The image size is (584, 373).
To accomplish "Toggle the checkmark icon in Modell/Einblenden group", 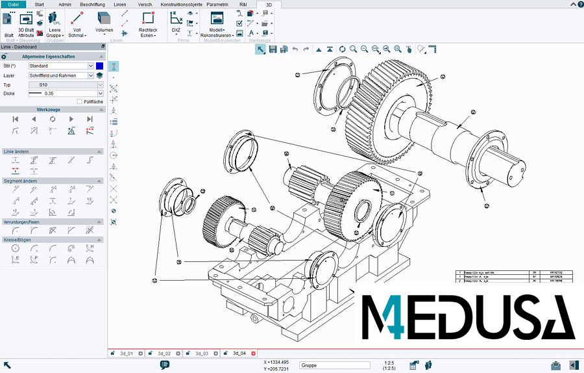I will (x=239, y=23).
